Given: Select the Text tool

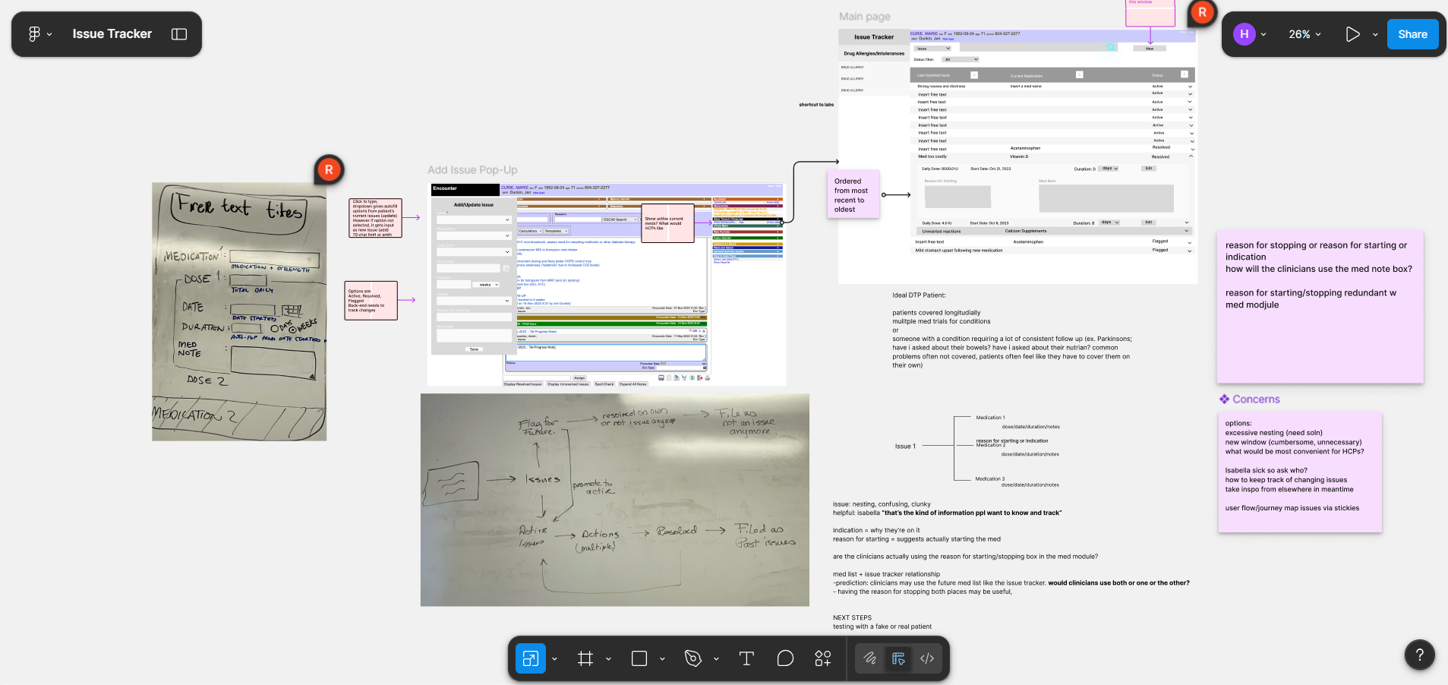Looking at the screenshot, I should 746,658.
